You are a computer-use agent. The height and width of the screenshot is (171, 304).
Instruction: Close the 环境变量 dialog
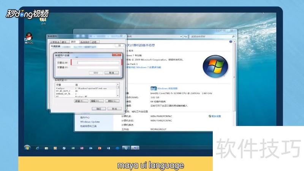pos(119,45)
